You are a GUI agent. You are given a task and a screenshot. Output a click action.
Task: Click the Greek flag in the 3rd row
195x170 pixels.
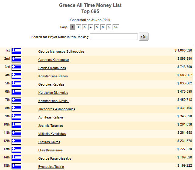tap(16, 68)
